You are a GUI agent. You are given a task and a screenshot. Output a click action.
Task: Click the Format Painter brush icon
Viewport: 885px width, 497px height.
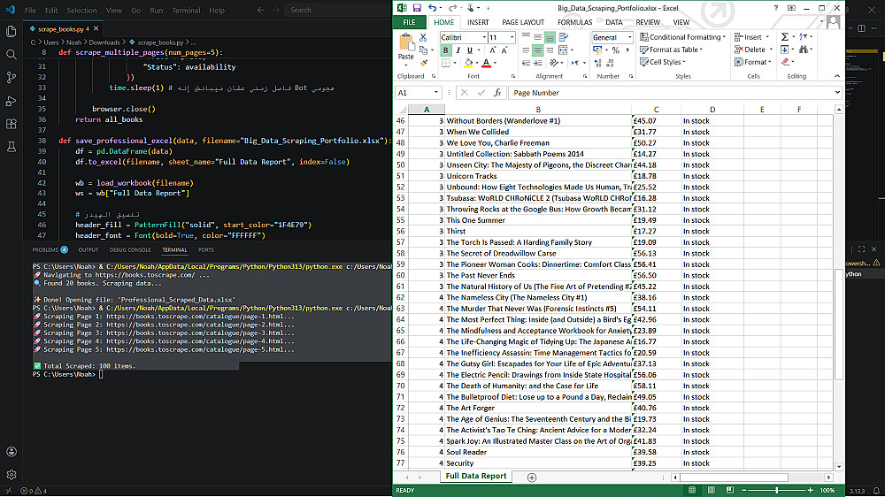pyautogui.click(x=422, y=62)
